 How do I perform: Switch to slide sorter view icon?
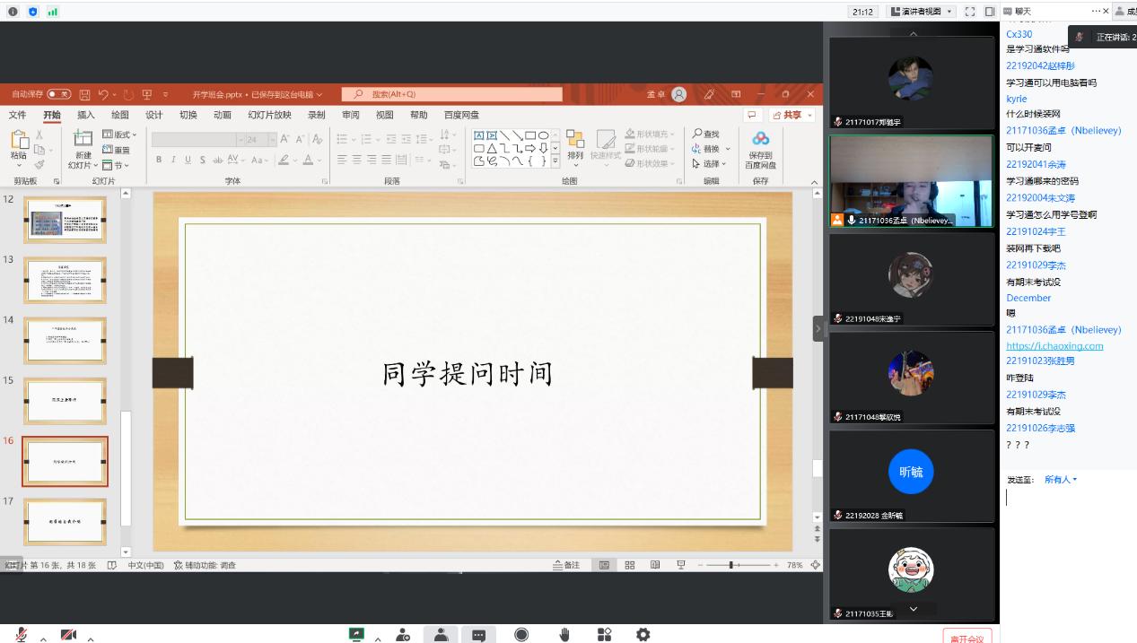pyautogui.click(x=629, y=565)
